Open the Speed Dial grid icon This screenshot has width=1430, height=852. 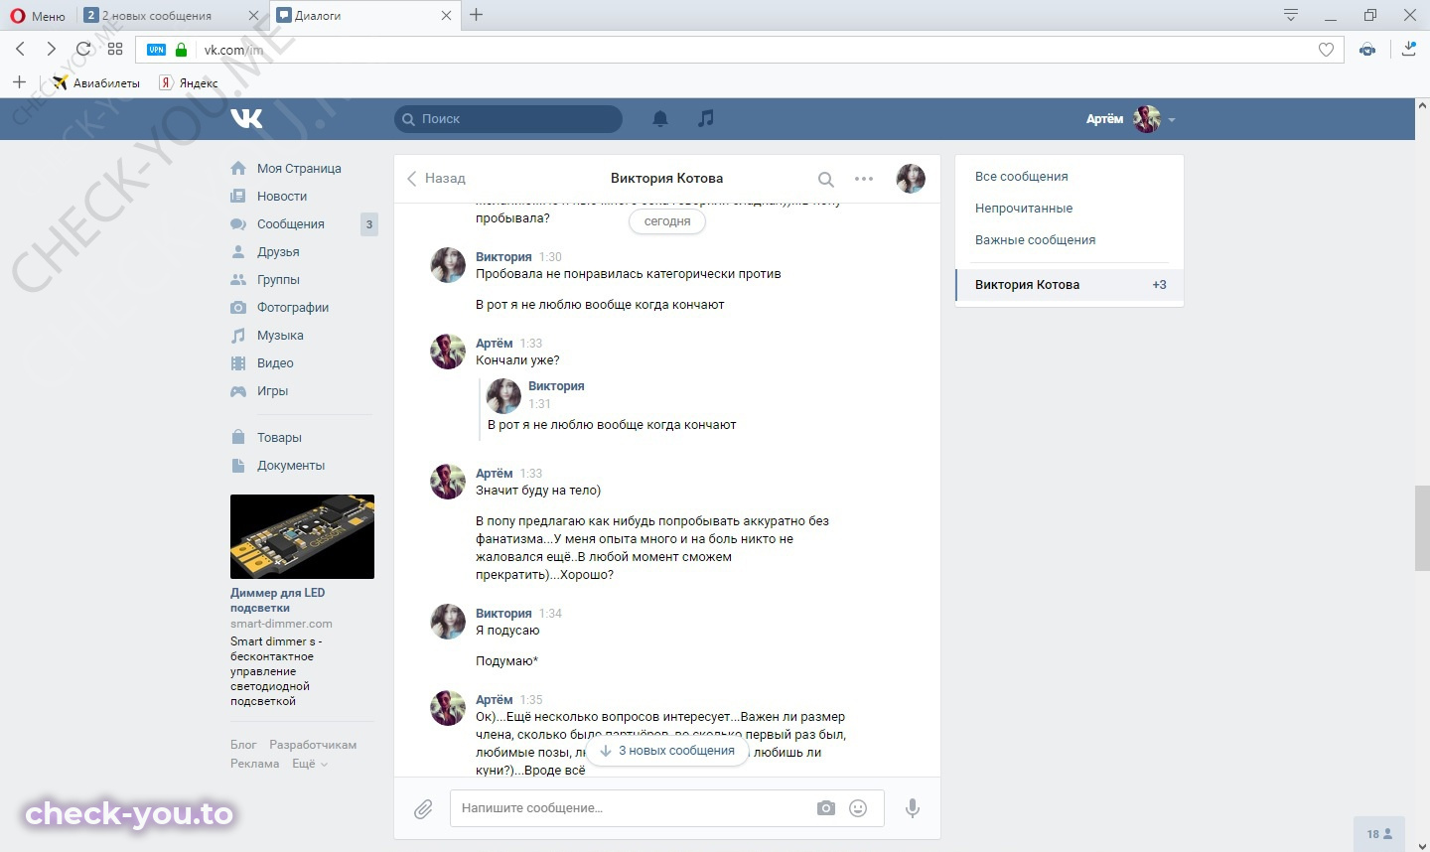tap(115, 49)
